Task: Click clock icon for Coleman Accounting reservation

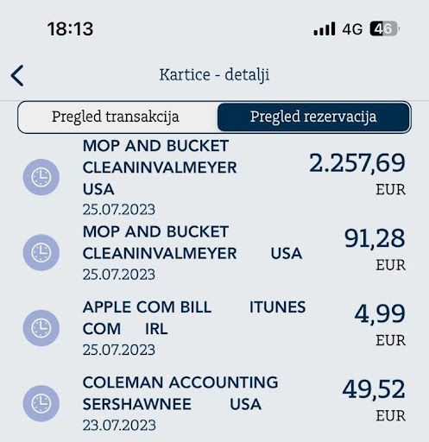Action: pos(41,403)
